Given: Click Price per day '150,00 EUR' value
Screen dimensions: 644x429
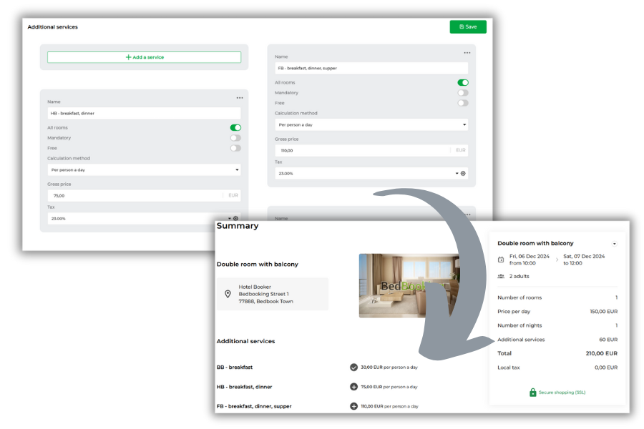Looking at the screenshot, I should click(604, 312).
